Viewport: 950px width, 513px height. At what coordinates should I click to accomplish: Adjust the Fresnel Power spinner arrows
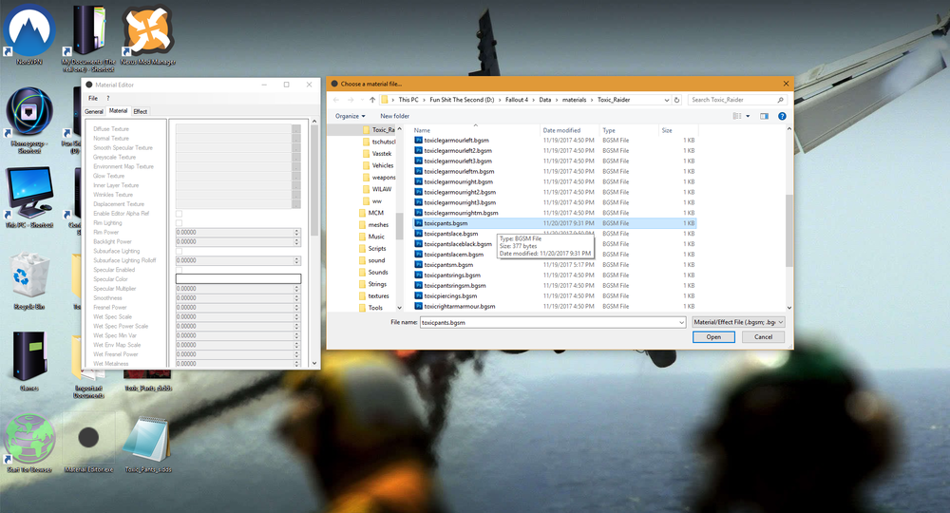pyautogui.click(x=296, y=308)
